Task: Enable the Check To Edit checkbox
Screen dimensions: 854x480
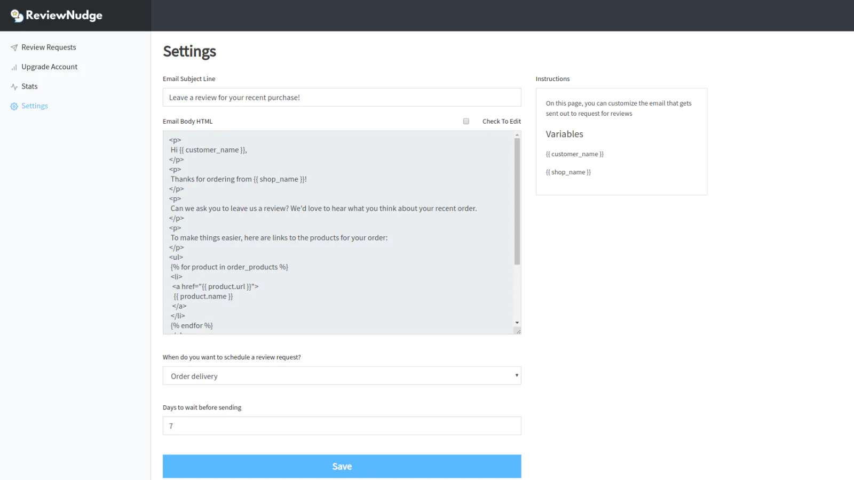Action: pos(466,122)
